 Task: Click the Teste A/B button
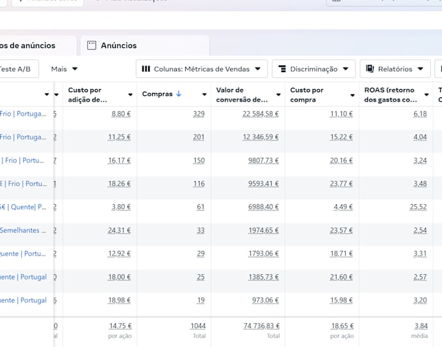(x=19, y=69)
